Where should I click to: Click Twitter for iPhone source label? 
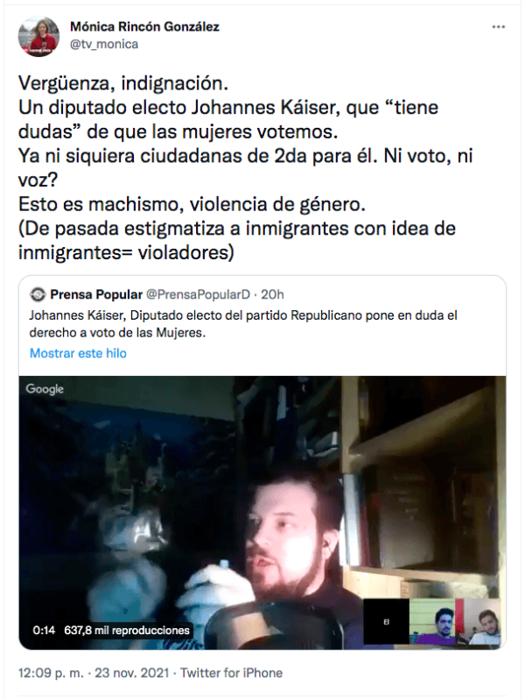[232, 673]
